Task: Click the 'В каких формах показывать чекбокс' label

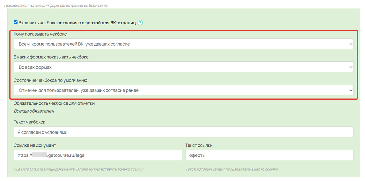Action: pos(51,57)
